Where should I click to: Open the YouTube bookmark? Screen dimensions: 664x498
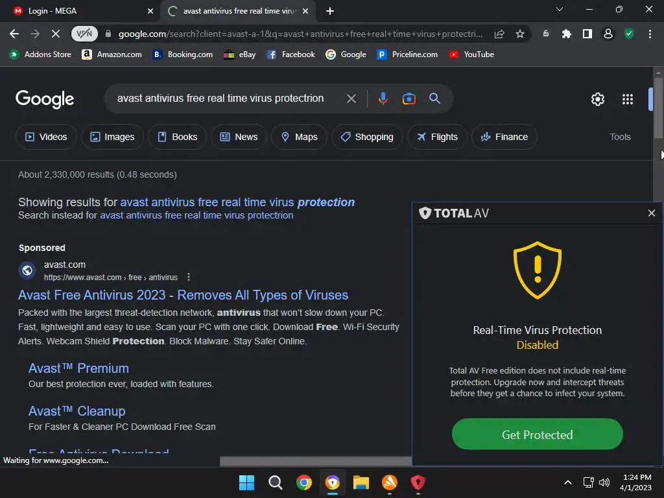click(471, 54)
